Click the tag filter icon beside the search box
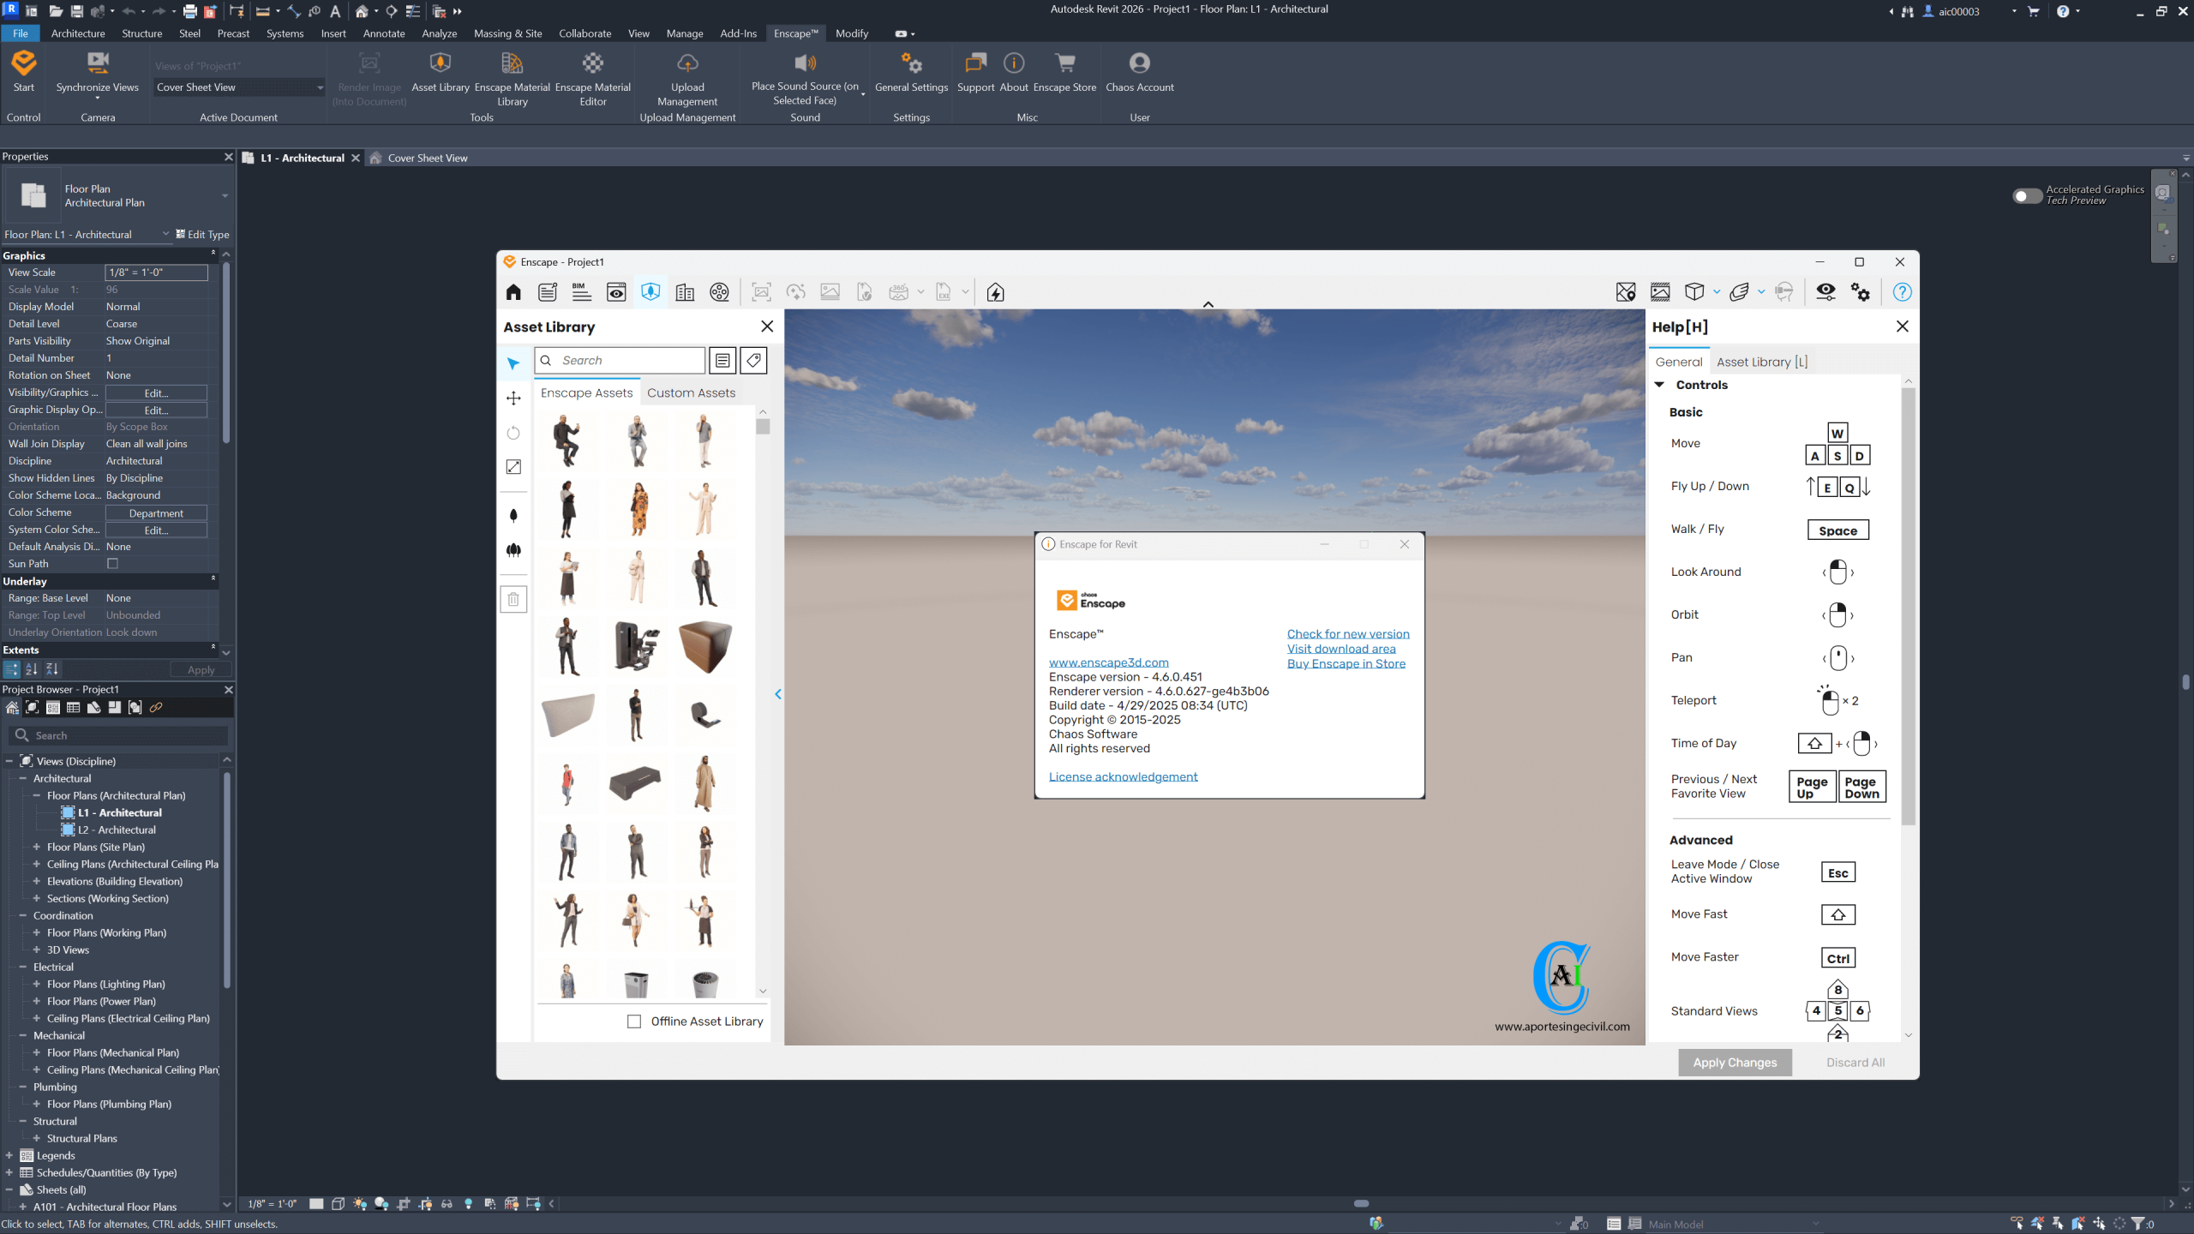The height and width of the screenshot is (1234, 2194). [753, 361]
